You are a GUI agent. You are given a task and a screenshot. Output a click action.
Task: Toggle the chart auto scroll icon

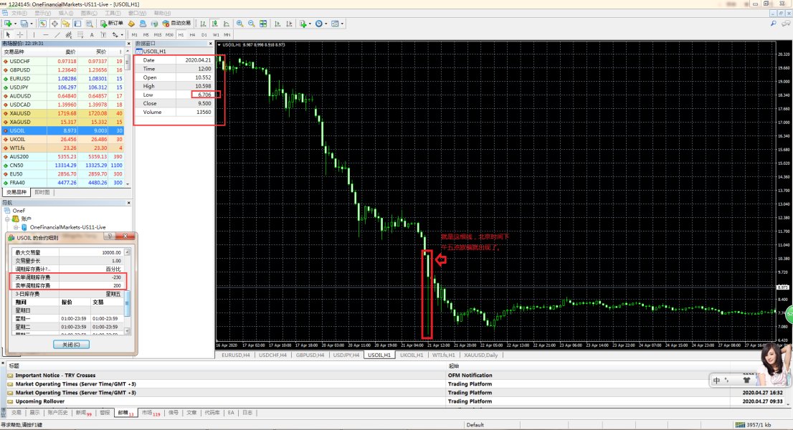pyautogui.click(x=277, y=23)
